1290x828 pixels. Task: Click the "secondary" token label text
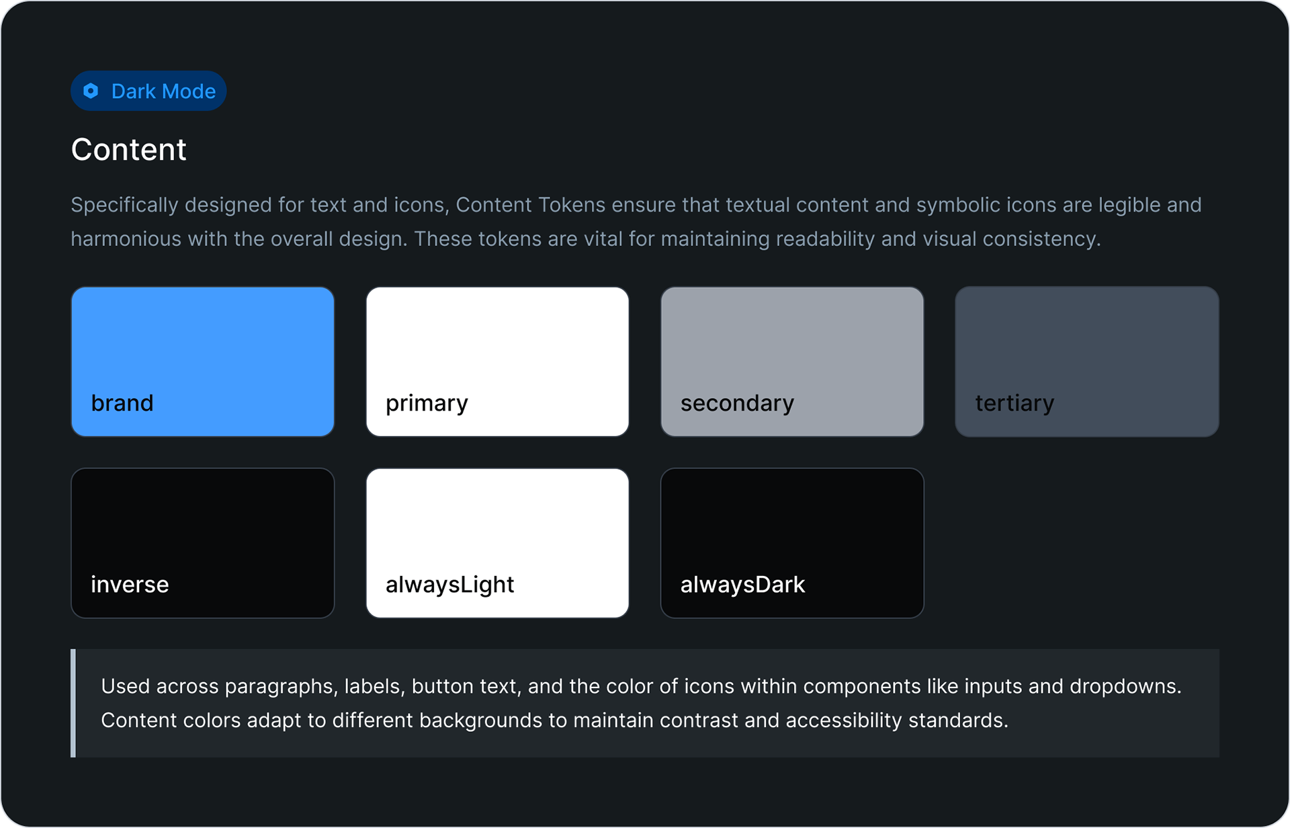click(x=737, y=403)
